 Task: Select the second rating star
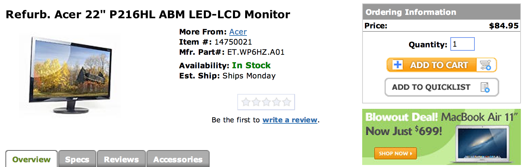click(256, 102)
